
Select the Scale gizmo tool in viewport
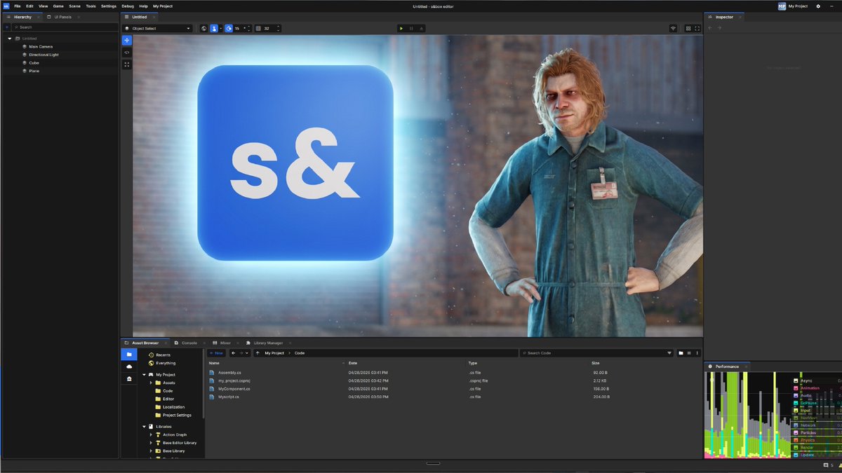(x=127, y=64)
